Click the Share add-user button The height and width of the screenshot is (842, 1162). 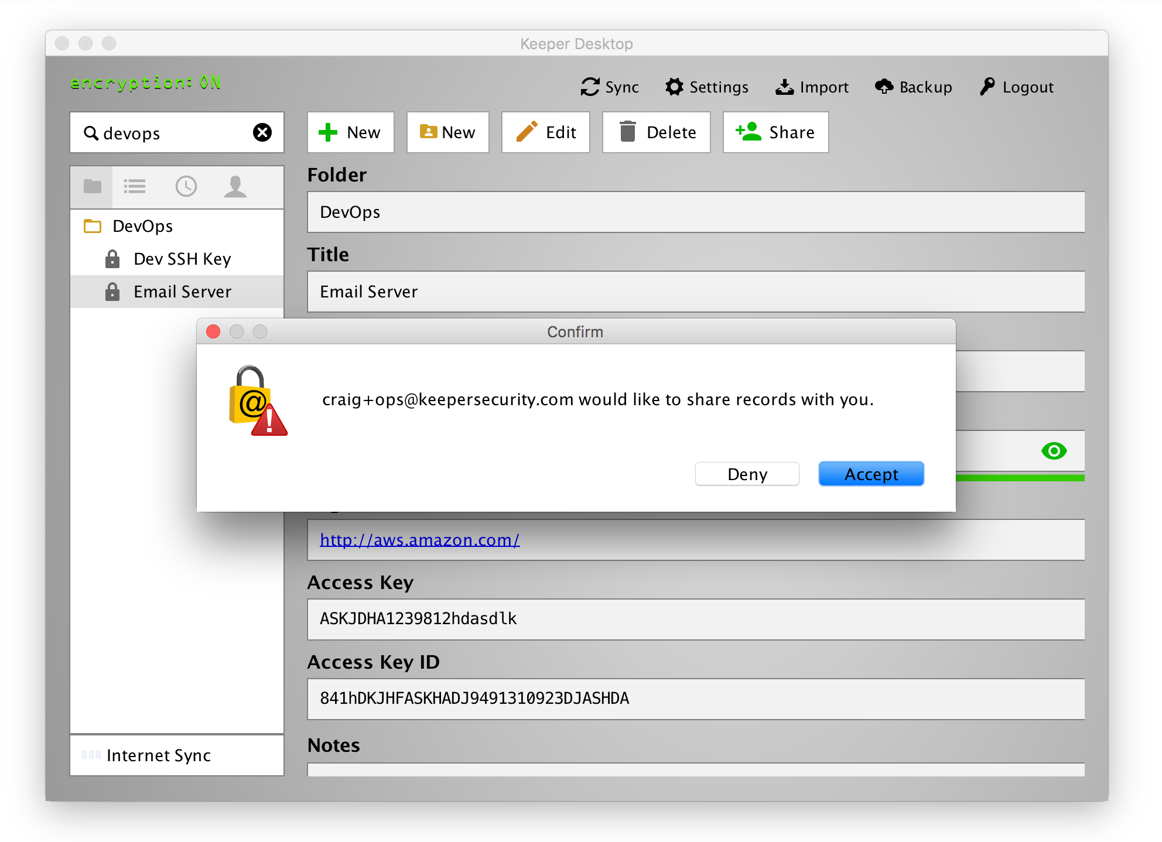point(775,132)
